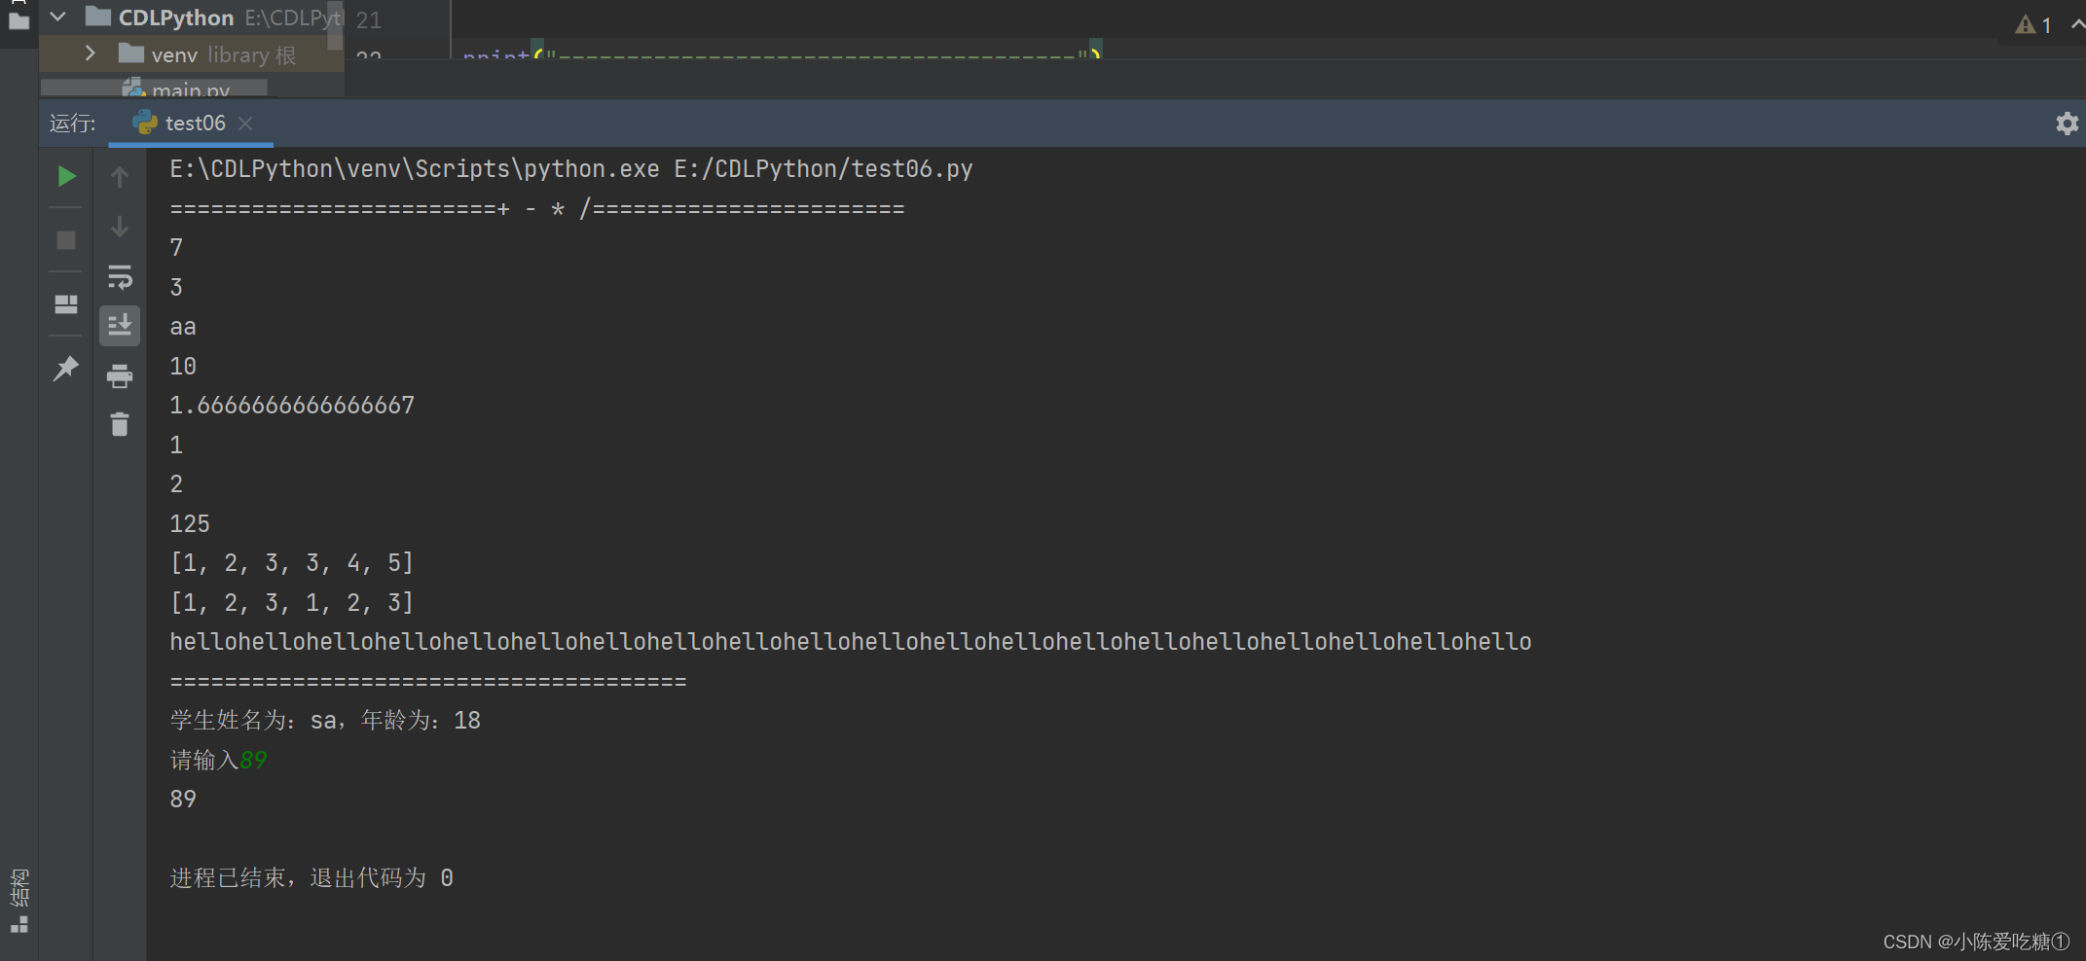Click the list output [1, 2, 3, 1, 2, 3]
The width and height of the screenshot is (2086, 961).
292,603
